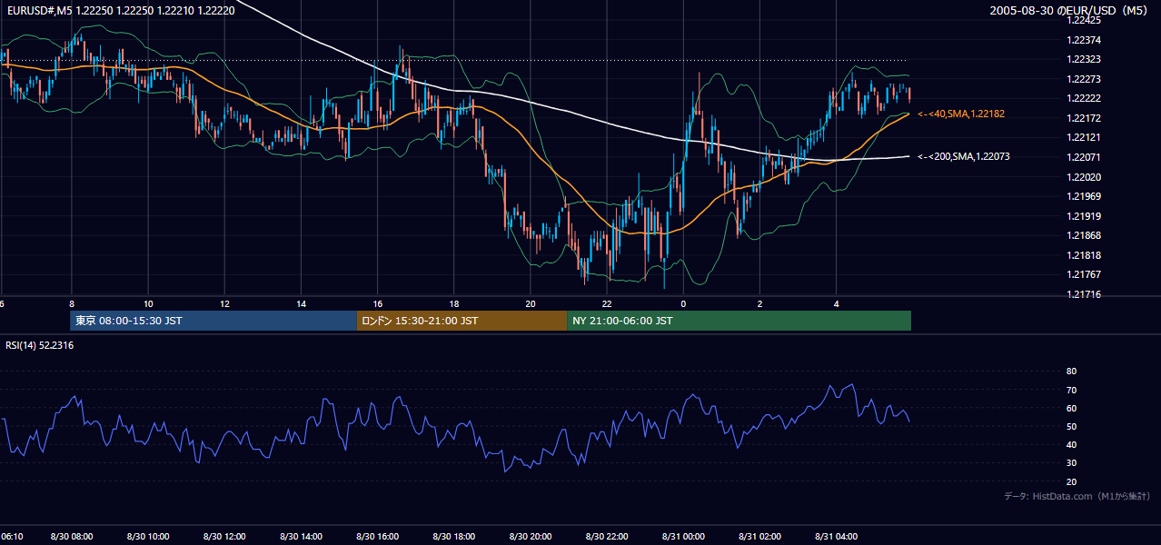Click hour label 10 under the price chart
Viewport: 1161px width, 545px height.
click(x=147, y=303)
